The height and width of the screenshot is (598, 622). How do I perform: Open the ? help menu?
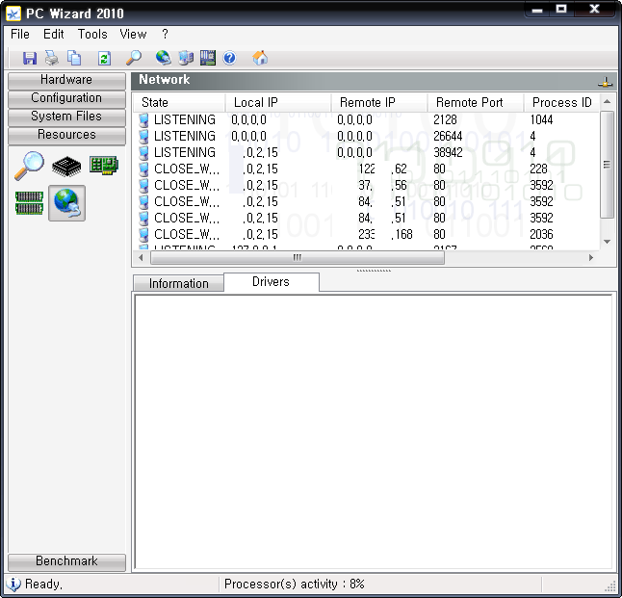click(x=165, y=35)
